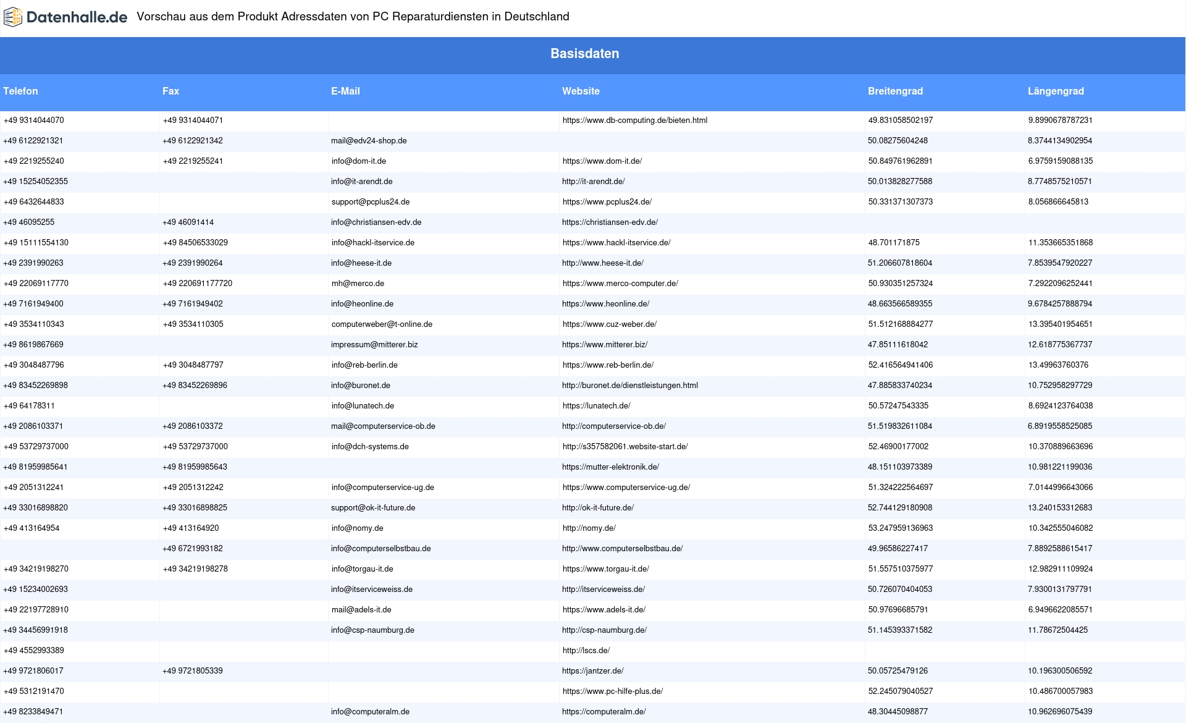
Task: Select phone number +49 64178311
Action: coord(29,406)
